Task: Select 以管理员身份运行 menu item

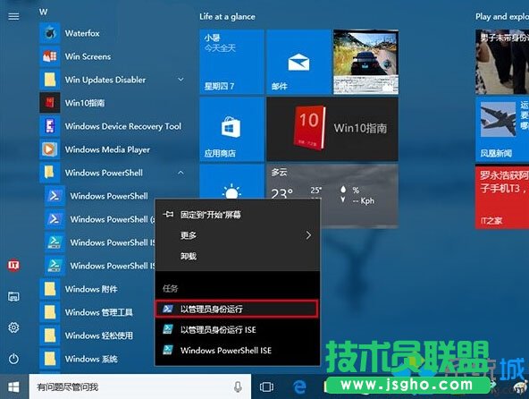Action: point(237,309)
